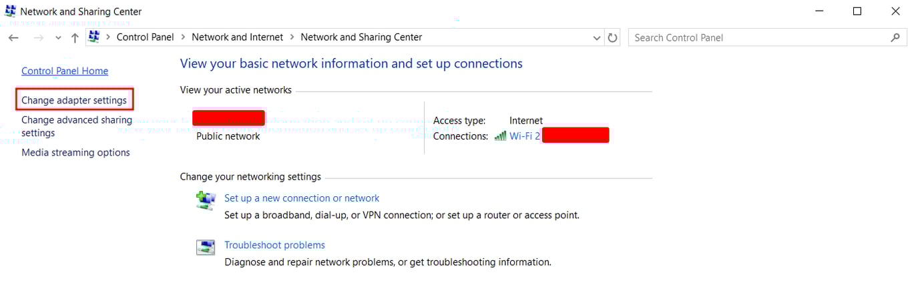Viewport: 912px width, 283px height.
Task: Click the Wi-Fi signal strength icon
Action: [500, 136]
